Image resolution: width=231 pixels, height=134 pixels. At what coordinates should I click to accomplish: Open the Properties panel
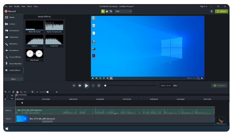[x=219, y=85]
